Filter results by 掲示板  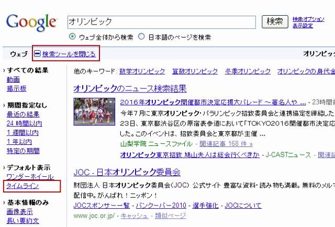16,88
